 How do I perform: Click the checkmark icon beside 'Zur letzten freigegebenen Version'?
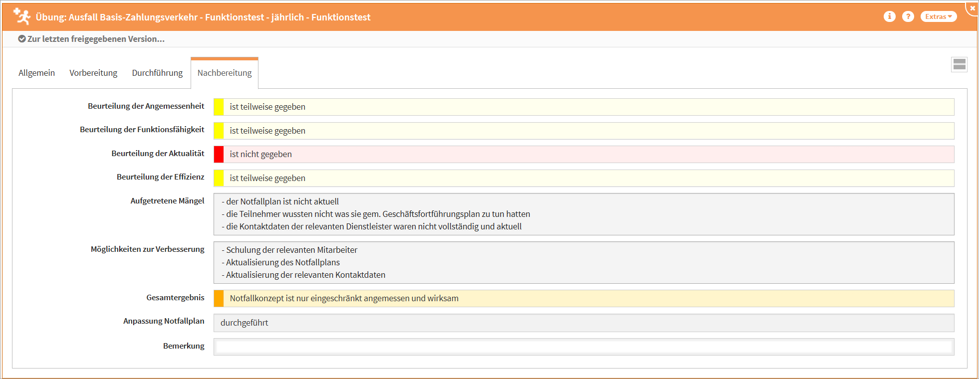click(x=22, y=39)
